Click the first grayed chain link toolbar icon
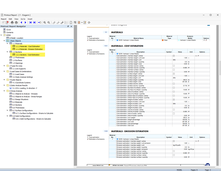 click(54, 23)
